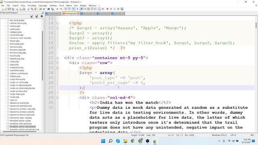Viewport: 258px width, 145px height.
Task: Select category.php in the workspace tree
Action: point(16,32)
